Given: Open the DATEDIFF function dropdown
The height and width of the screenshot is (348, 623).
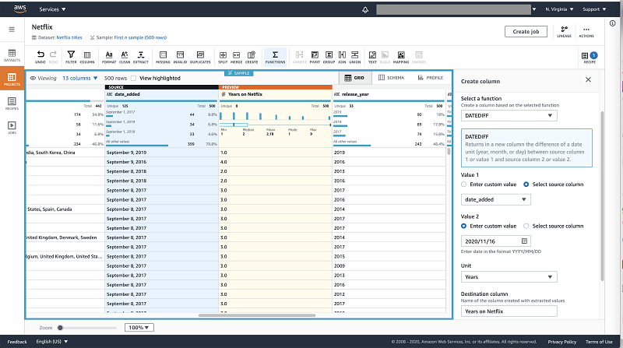Looking at the screenshot, I should 509,115.
